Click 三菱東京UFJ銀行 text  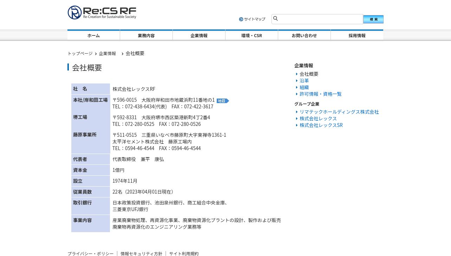(130, 209)
